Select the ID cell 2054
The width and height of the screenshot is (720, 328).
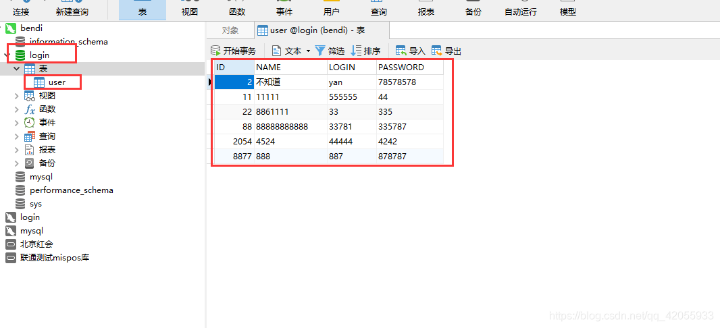pyautogui.click(x=234, y=141)
